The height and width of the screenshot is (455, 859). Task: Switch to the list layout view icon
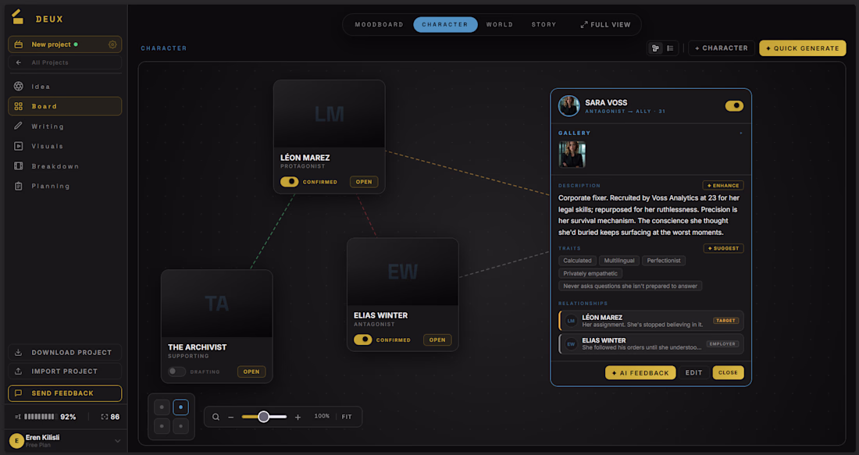[x=670, y=48]
